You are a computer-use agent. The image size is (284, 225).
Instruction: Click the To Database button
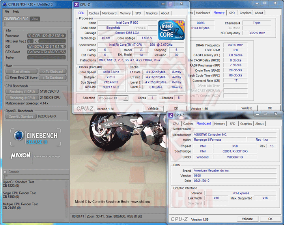52,78
